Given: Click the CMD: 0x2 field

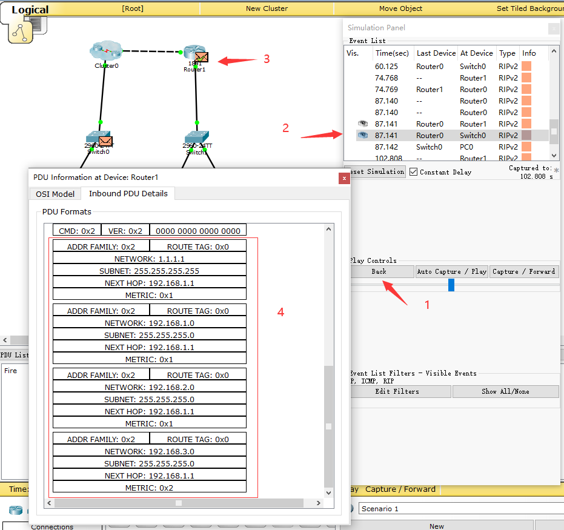Looking at the screenshot, I should (x=76, y=231).
